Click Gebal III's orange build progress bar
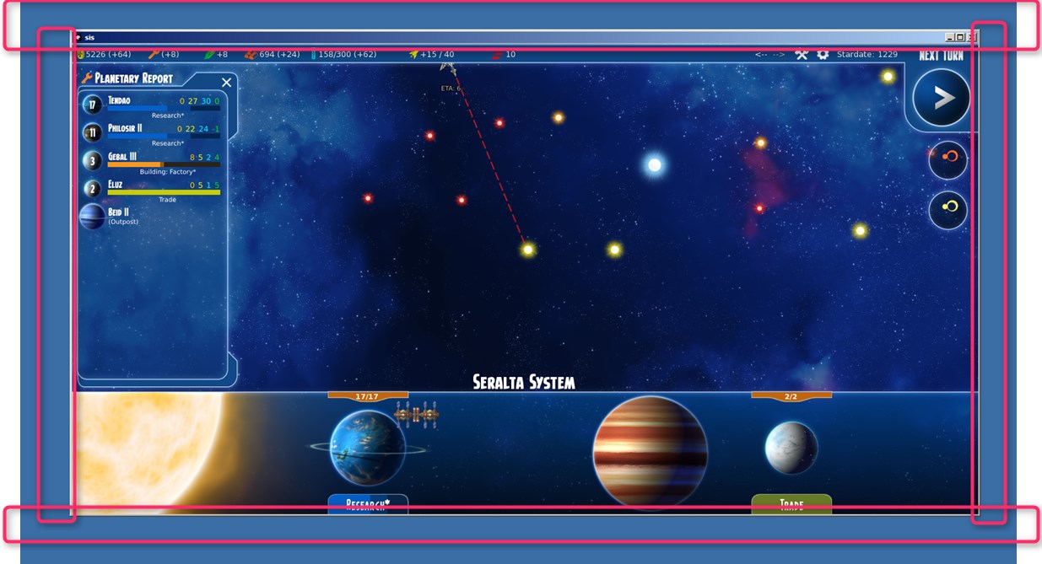 [x=164, y=164]
